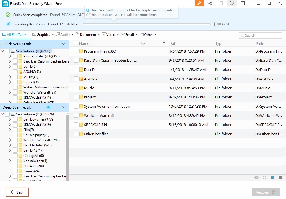This screenshot has width=286, height=199.
Task: Open the Graphics filter menu
Action: tap(43, 34)
